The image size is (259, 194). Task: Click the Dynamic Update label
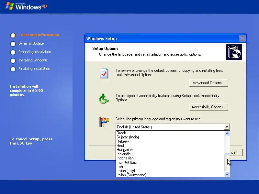pyautogui.click(x=31, y=43)
